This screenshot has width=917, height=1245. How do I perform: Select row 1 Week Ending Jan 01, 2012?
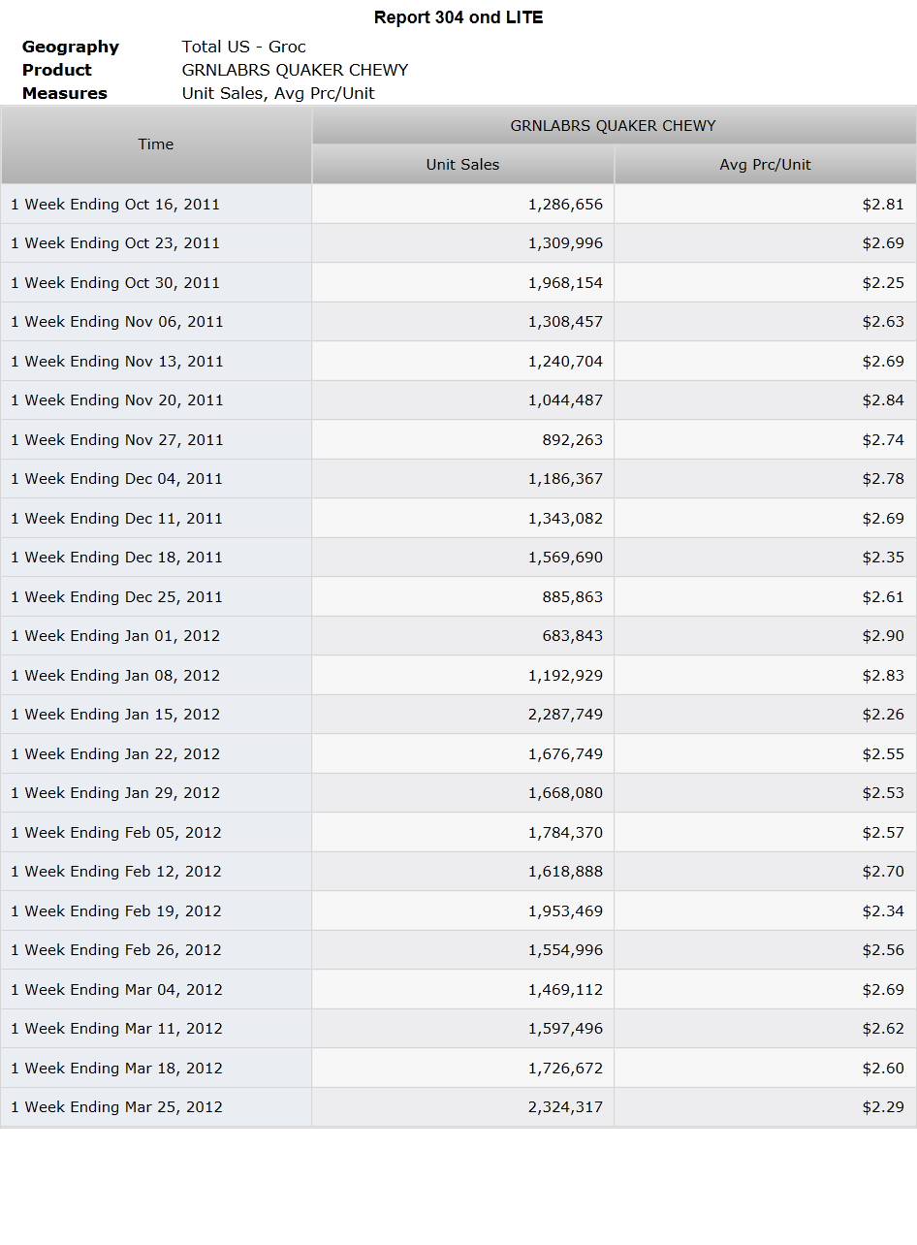[x=458, y=636]
